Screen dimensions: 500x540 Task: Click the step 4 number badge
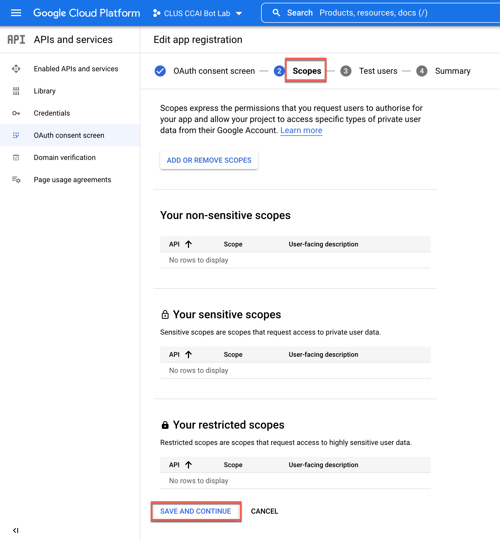pos(422,71)
